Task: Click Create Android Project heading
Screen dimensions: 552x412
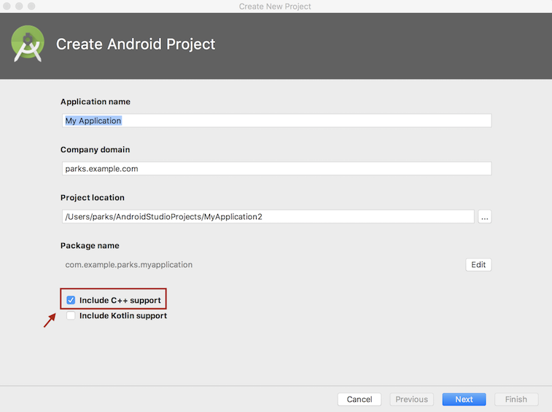Action: point(136,44)
